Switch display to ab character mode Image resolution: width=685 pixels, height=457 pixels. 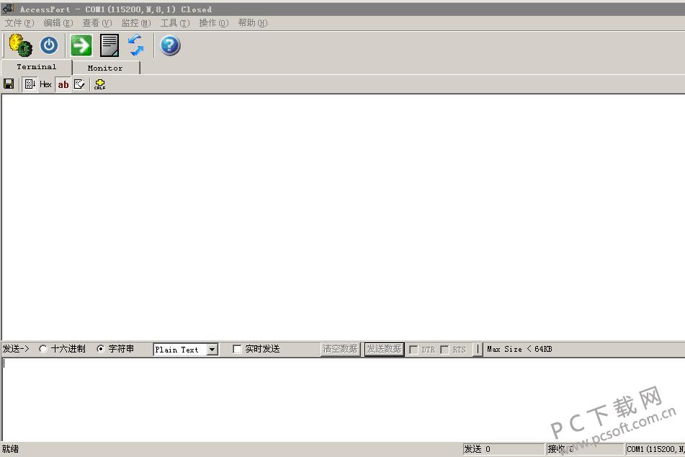tap(63, 84)
